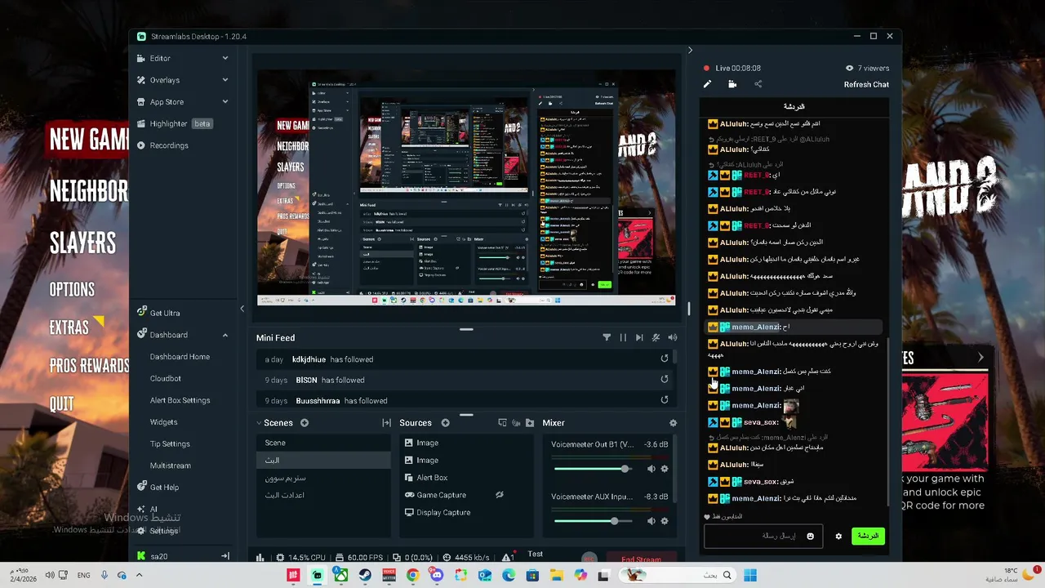1045x588 pixels.
Task: Open Alert Box Settings link
Action: [180, 400]
